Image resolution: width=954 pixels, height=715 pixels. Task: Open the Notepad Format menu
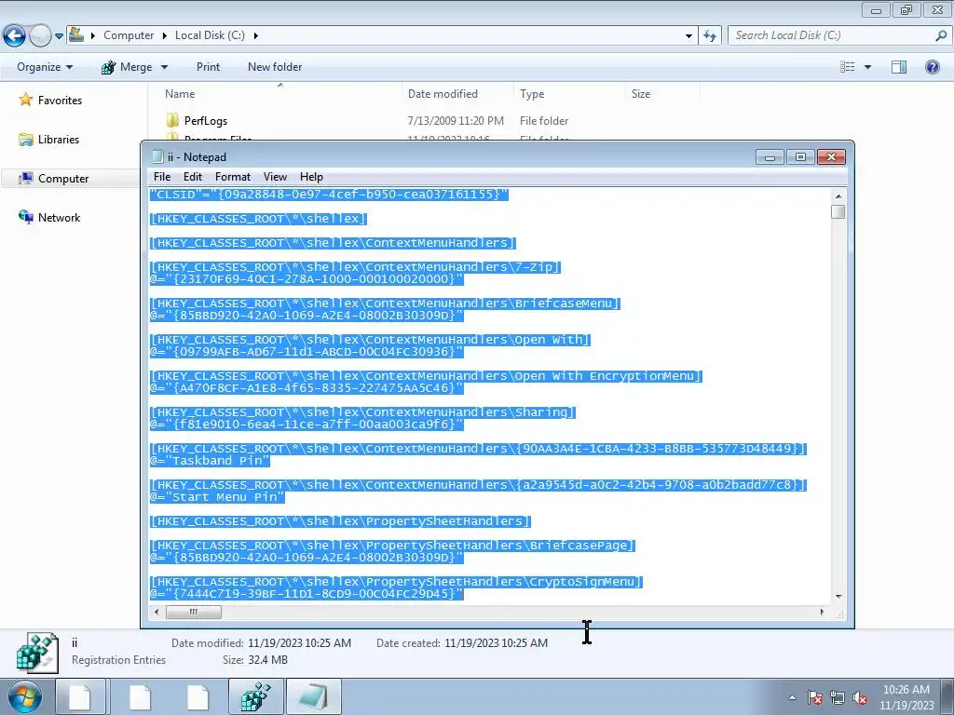(x=232, y=177)
